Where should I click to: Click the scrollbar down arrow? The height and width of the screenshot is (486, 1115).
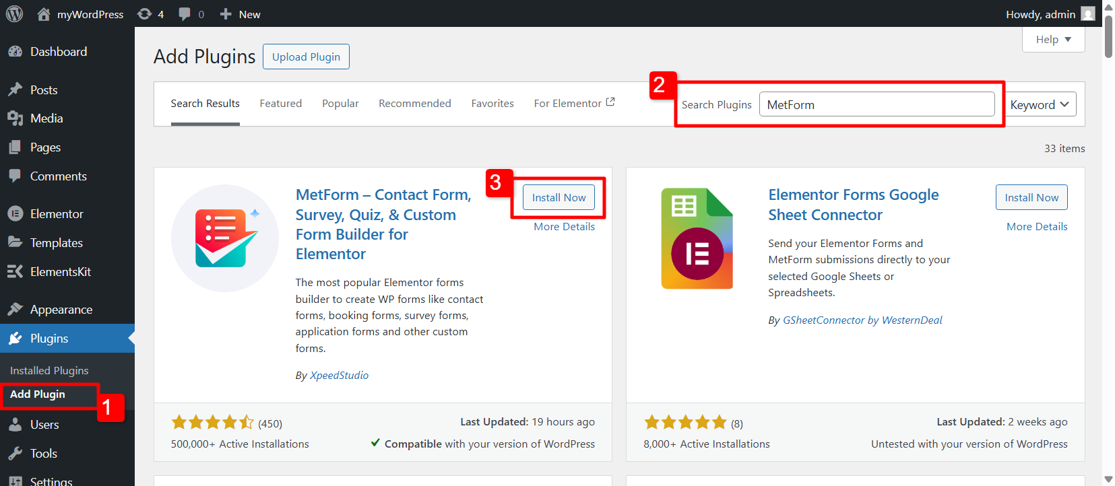point(1108,479)
